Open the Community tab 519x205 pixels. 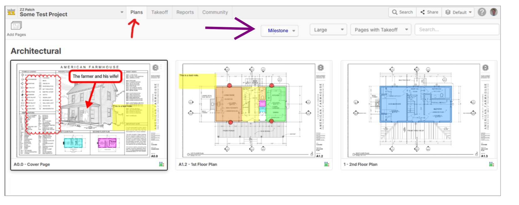click(215, 12)
